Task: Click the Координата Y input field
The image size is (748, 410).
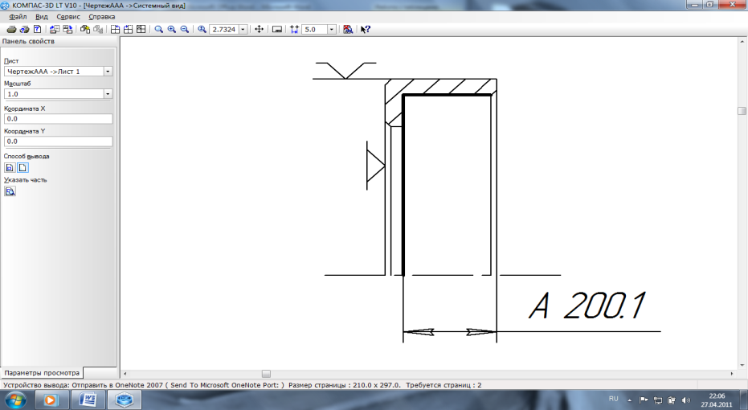Action: tap(58, 141)
